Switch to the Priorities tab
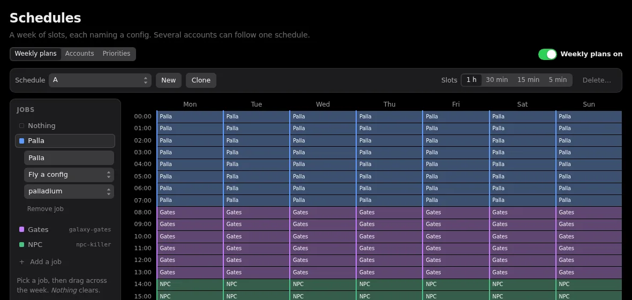This screenshot has width=632, height=300. click(116, 54)
